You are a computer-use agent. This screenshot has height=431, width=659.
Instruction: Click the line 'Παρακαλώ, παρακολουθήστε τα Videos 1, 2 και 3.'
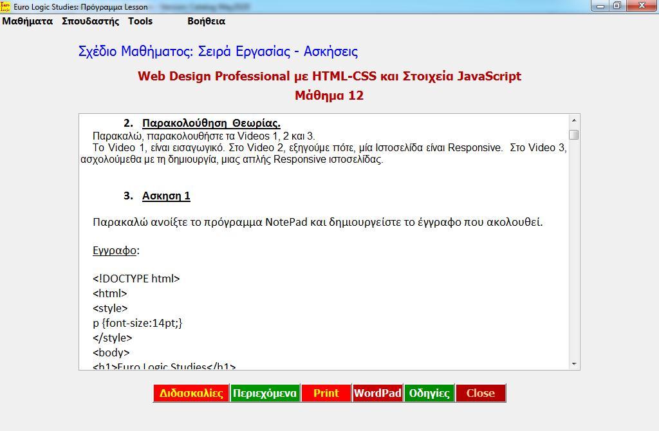click(x=203, y=136)
